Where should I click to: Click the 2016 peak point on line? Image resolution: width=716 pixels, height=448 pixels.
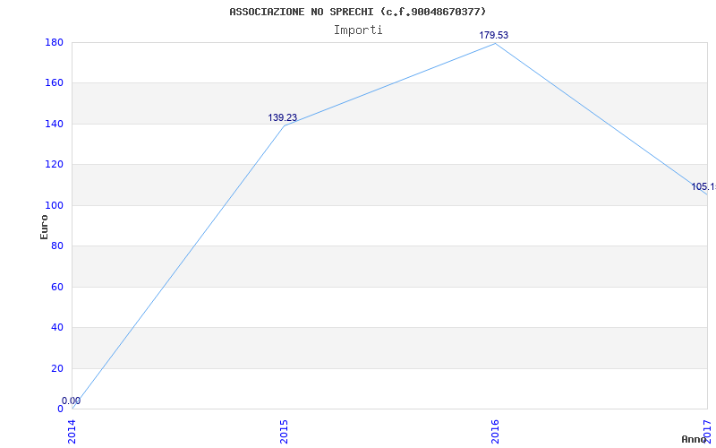(x=496, y=43)
